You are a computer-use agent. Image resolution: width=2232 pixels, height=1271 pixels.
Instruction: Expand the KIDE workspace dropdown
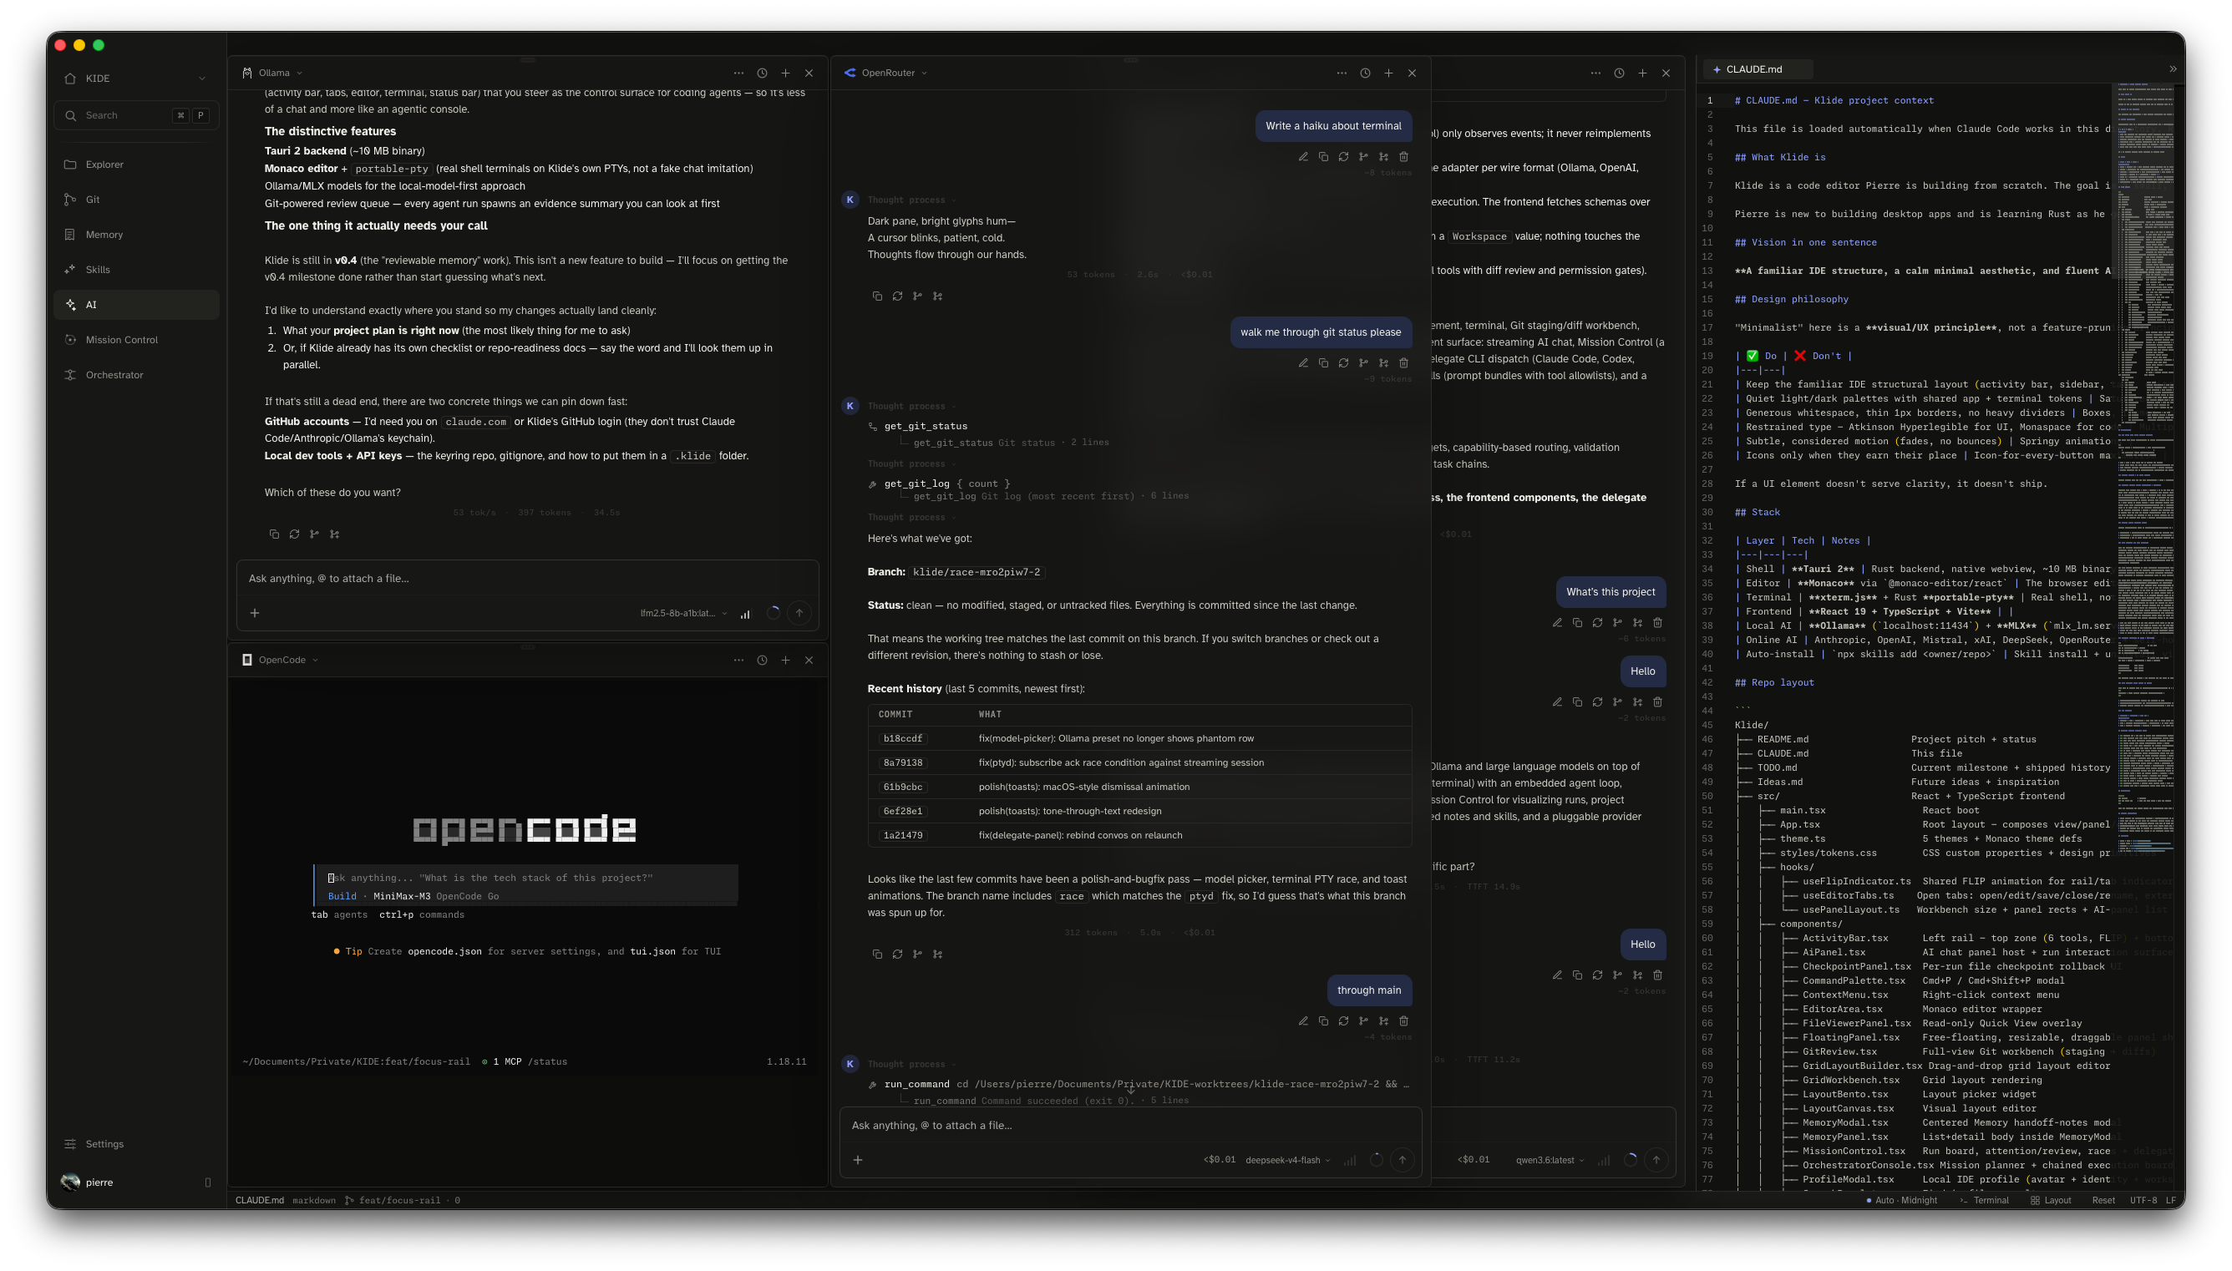(136, 78)
